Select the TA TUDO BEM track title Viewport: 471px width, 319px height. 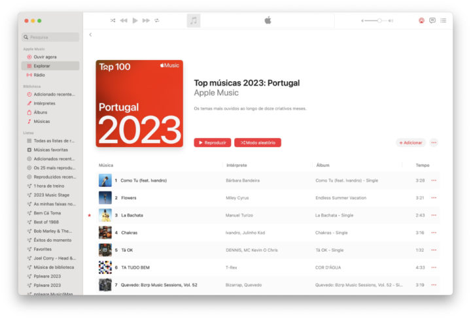135,267
